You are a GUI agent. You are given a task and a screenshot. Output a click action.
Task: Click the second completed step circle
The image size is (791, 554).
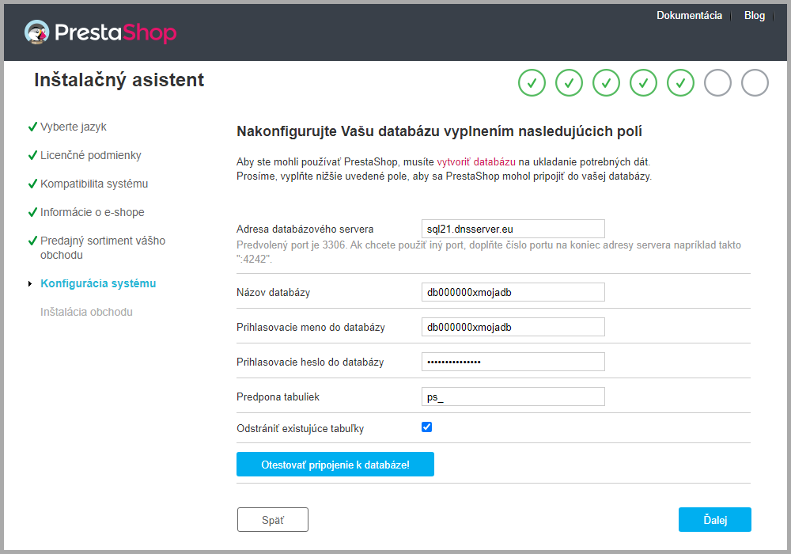[x=569, y=83]
